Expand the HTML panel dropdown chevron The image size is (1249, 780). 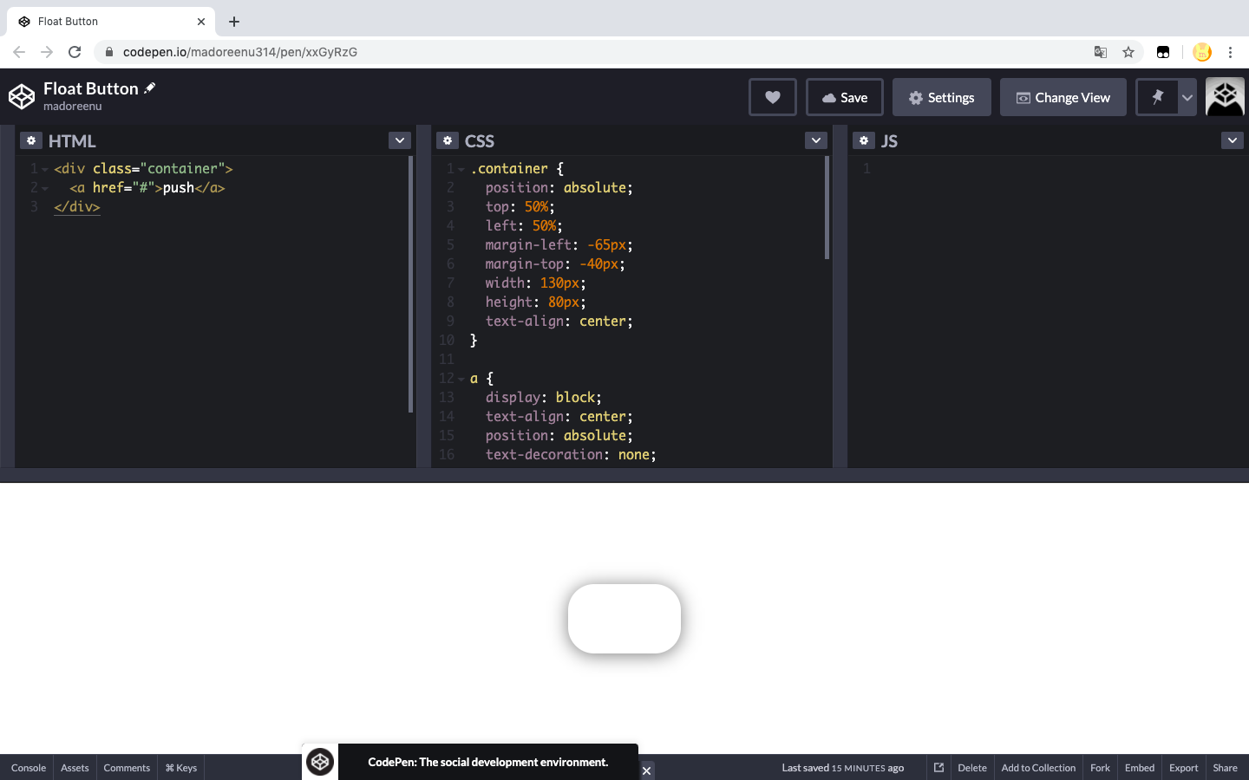[x=399, y=140]
